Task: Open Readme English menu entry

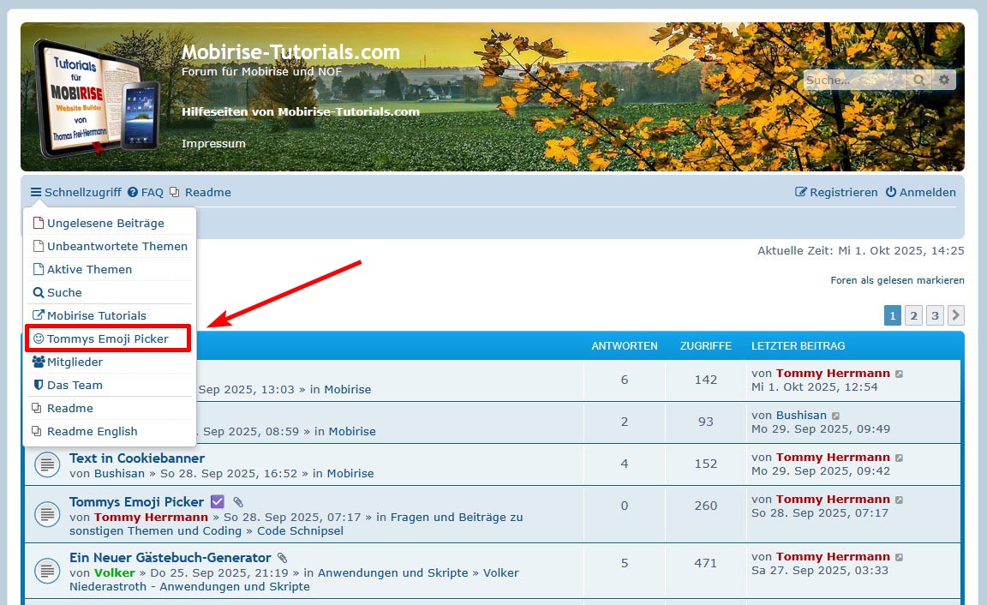Action: (x=109, y=431)
